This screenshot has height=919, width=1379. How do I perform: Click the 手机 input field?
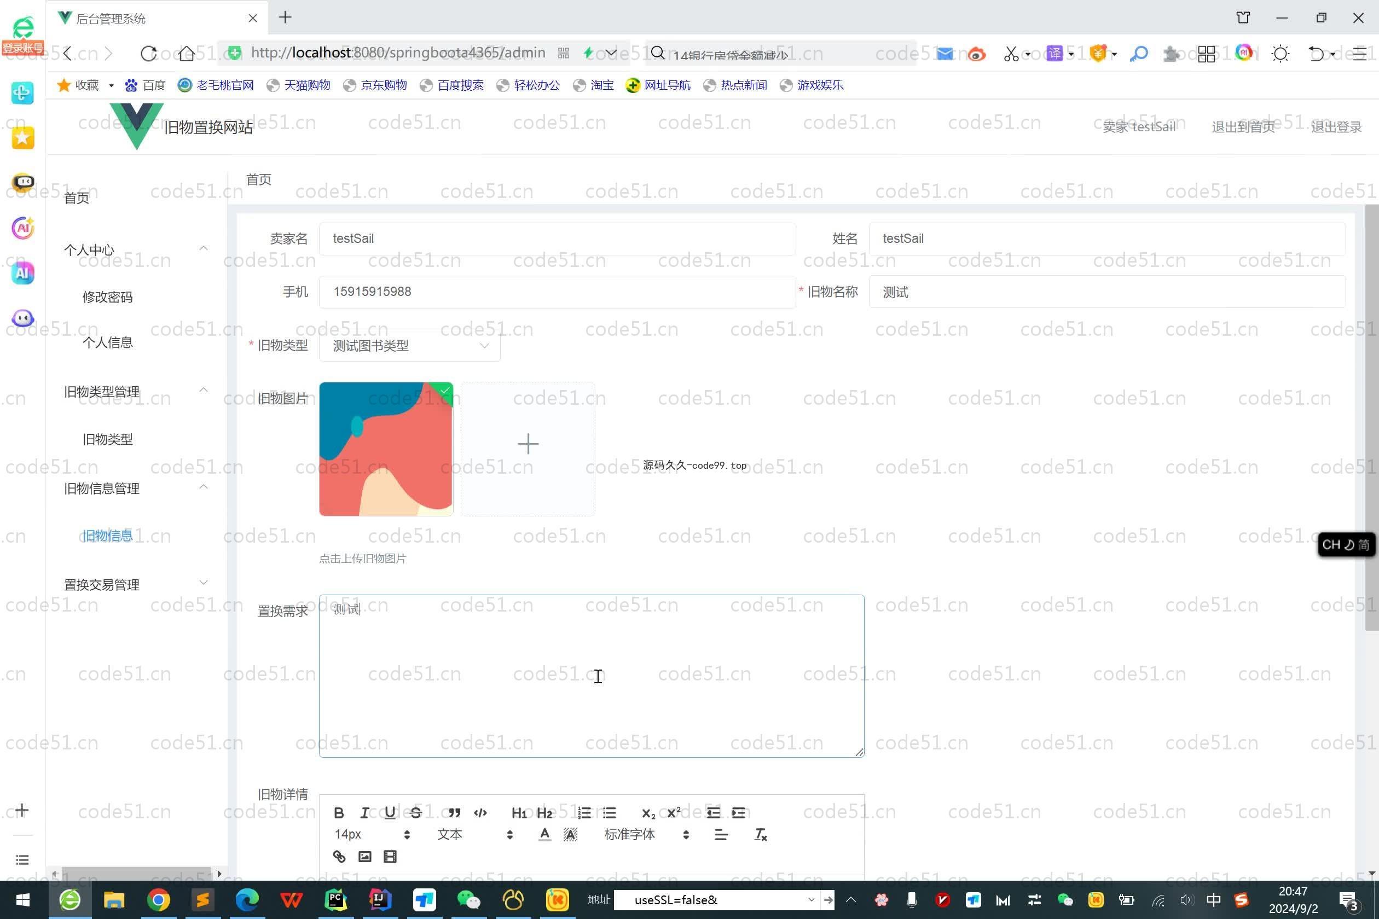558,292
